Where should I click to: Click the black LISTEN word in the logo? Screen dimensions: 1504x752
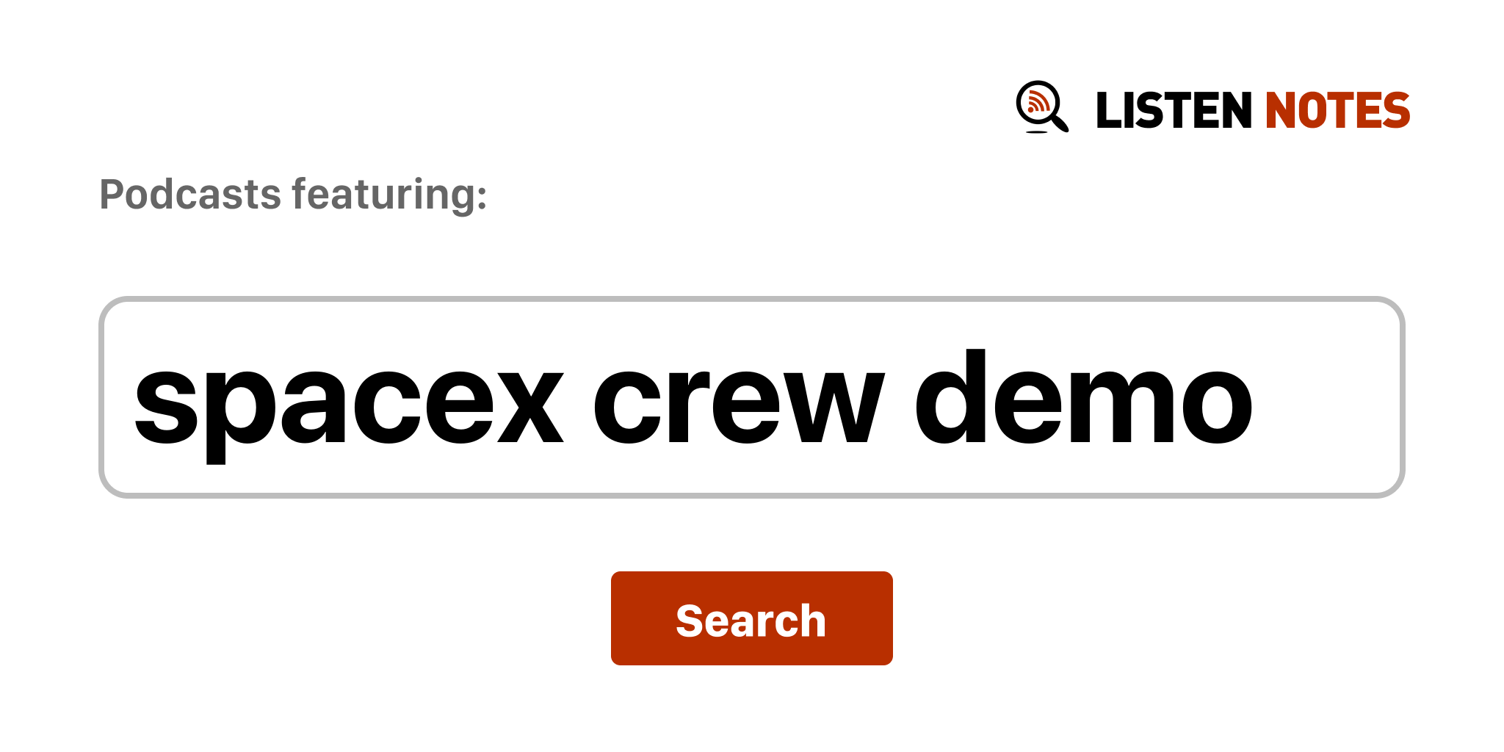(1173, 111)
